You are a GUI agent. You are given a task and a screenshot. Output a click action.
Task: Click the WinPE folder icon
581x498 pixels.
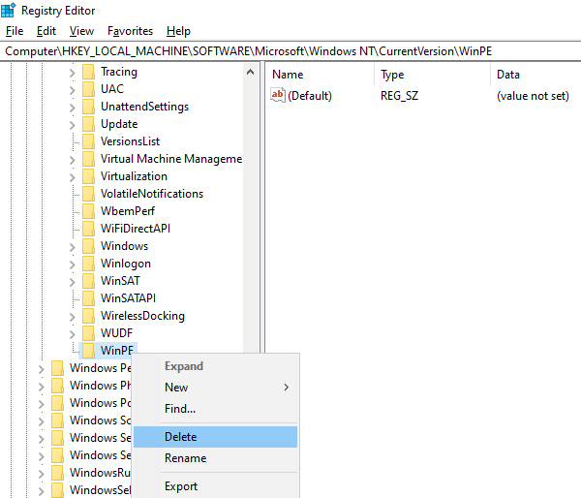tap(88, 351)
